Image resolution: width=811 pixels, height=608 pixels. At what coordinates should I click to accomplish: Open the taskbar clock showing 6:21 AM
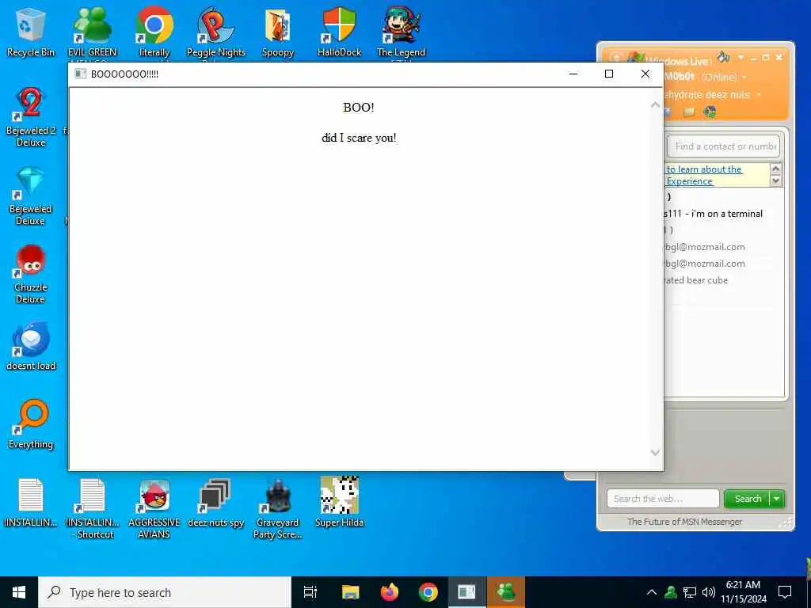click(x=743, y=592)
